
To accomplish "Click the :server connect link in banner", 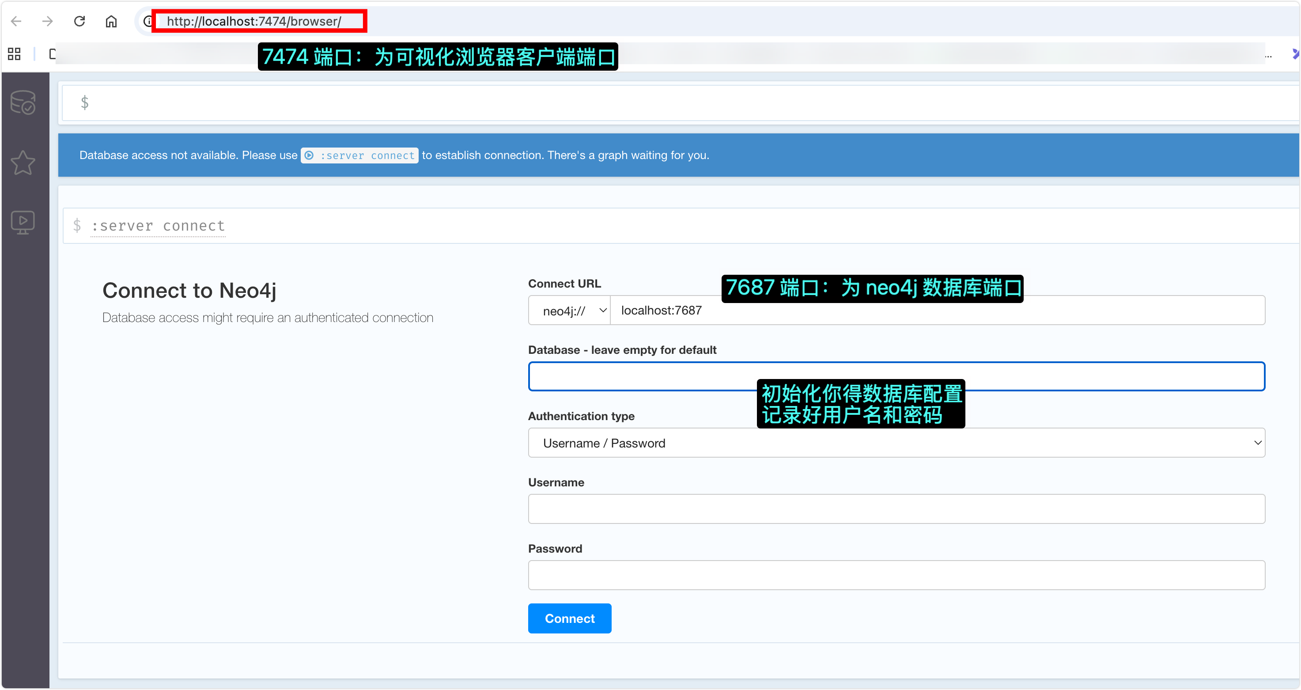I will (x=359, y=155).
